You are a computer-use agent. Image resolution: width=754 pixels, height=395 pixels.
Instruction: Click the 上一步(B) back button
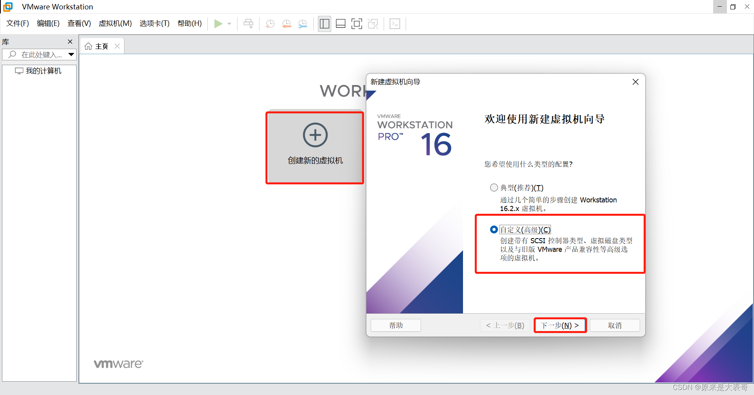(x=505, y=325)
